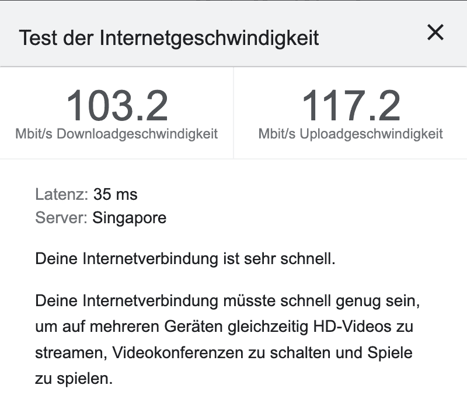
Task: Close the internet speed test dialog
Action: [x=435, y=33]
